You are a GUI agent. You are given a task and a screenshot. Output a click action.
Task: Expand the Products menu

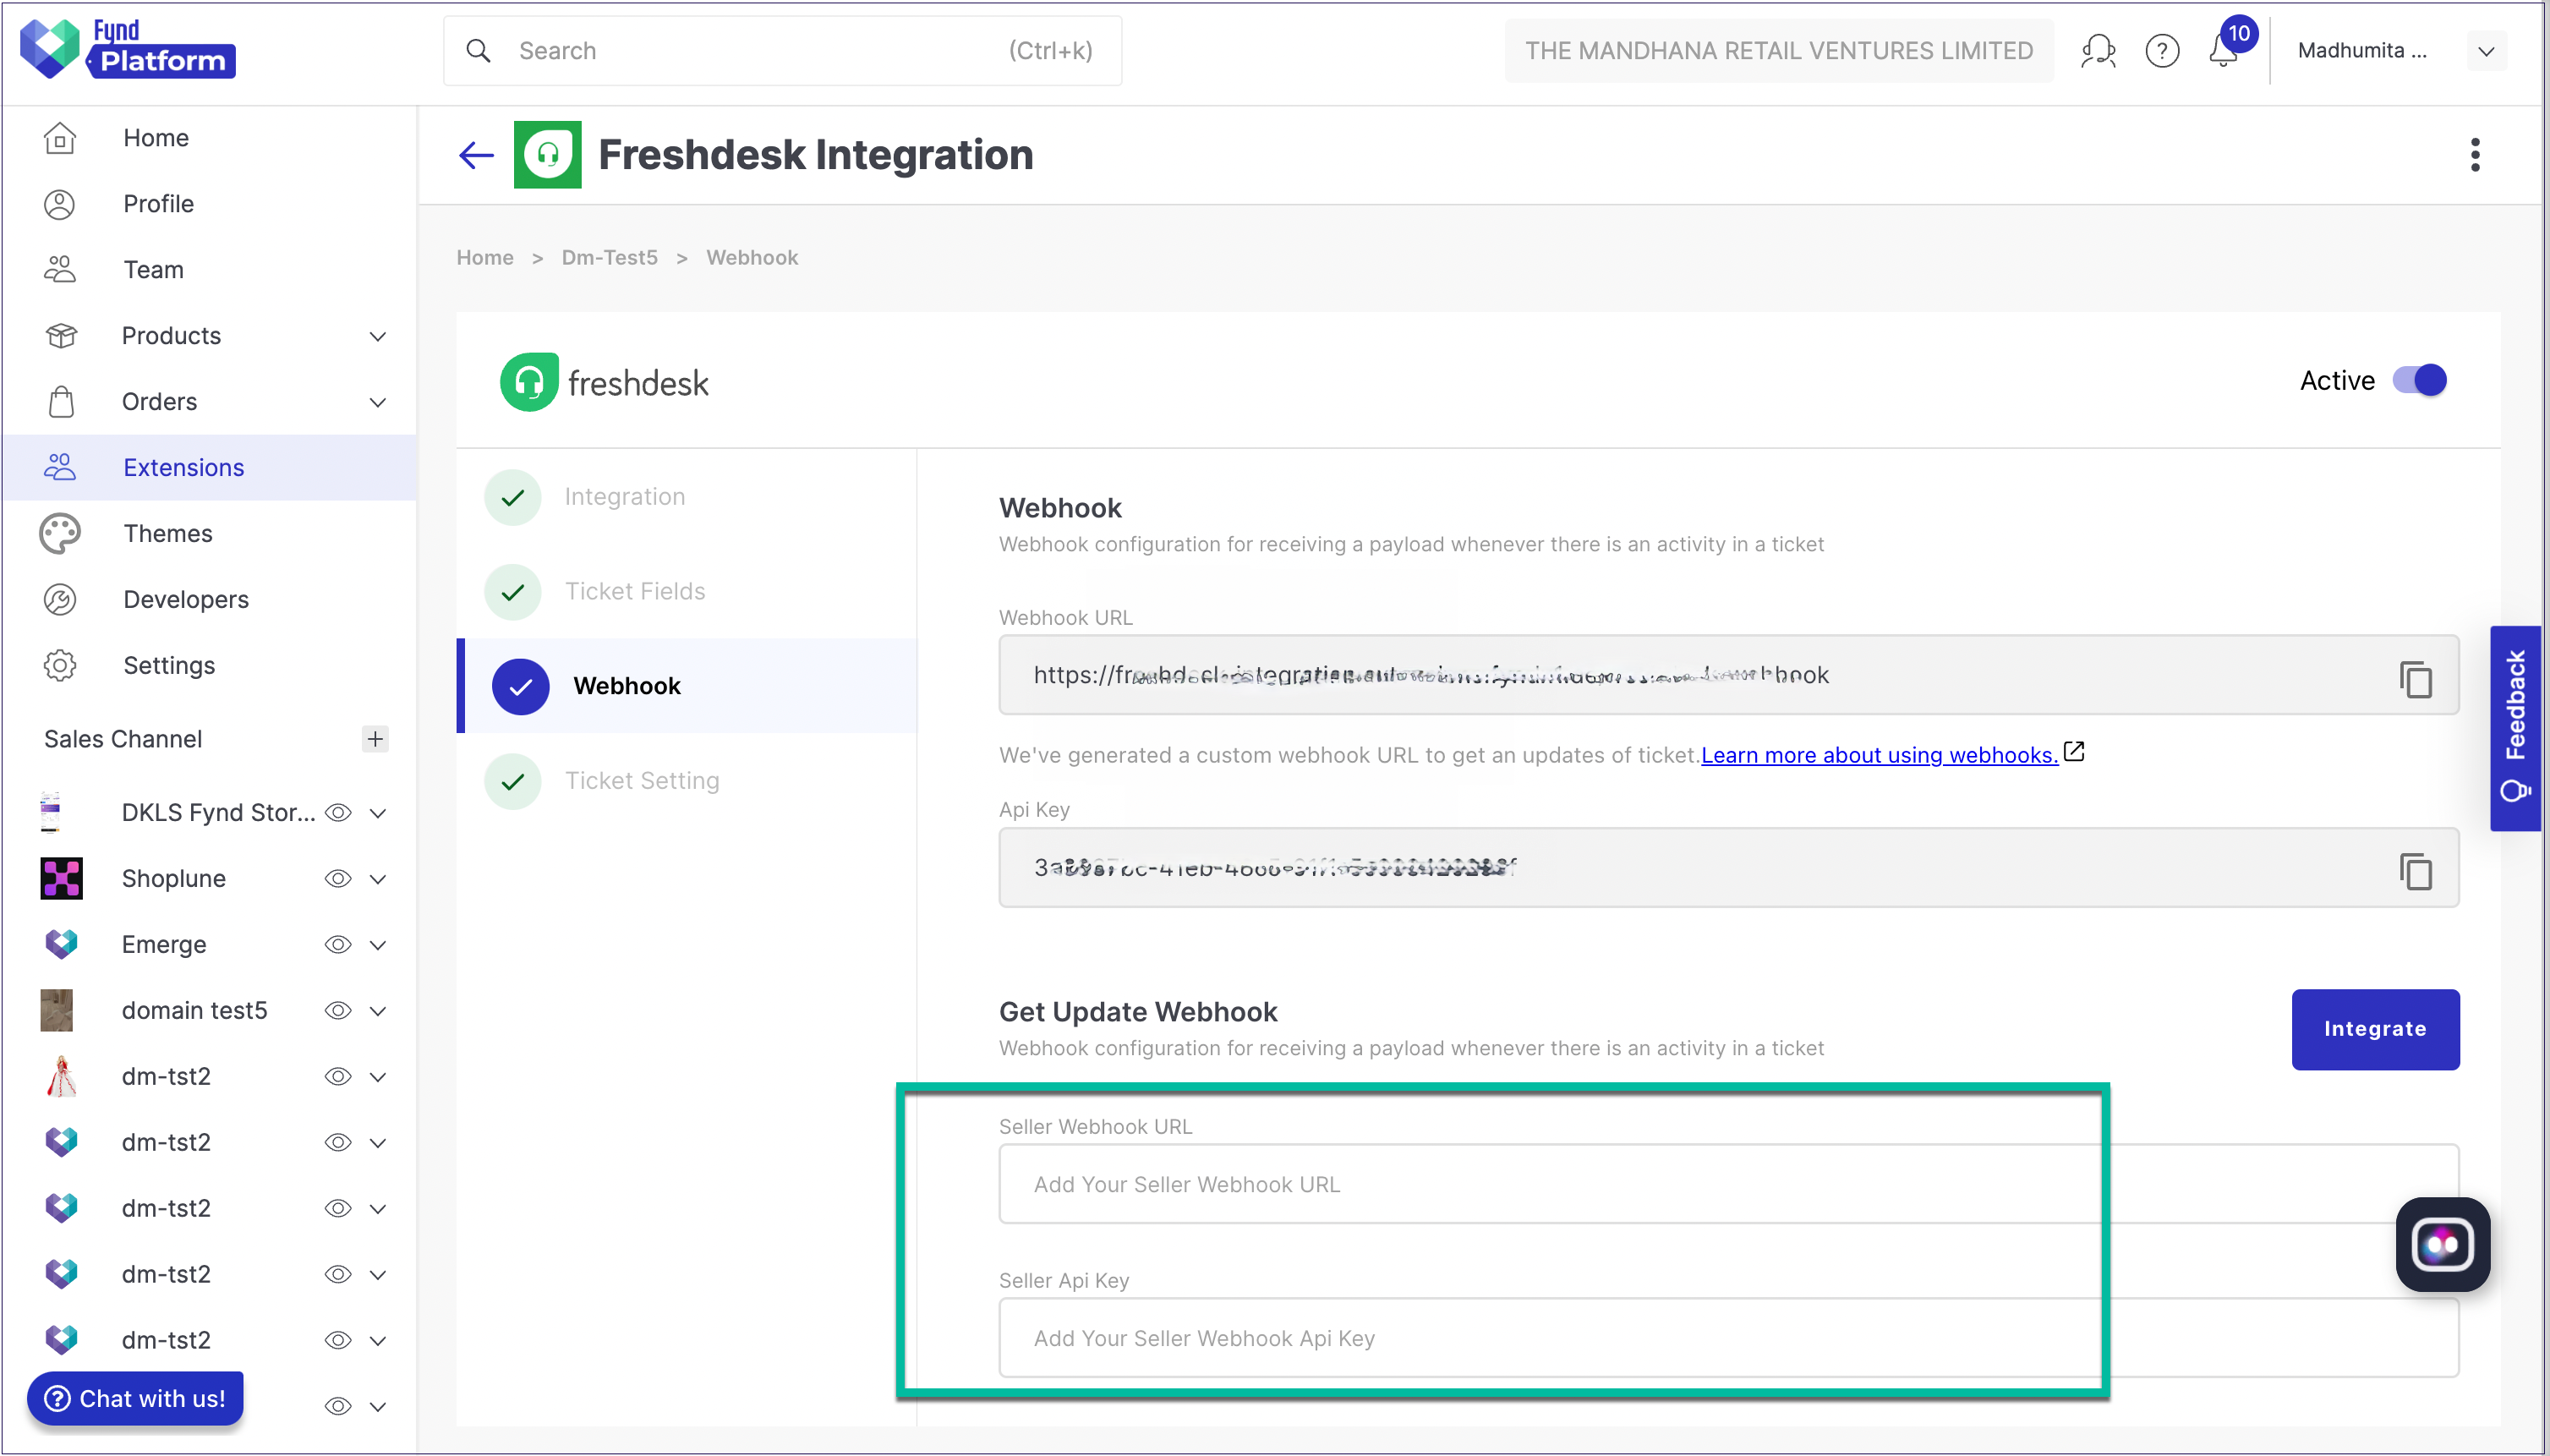click(378, 336)
